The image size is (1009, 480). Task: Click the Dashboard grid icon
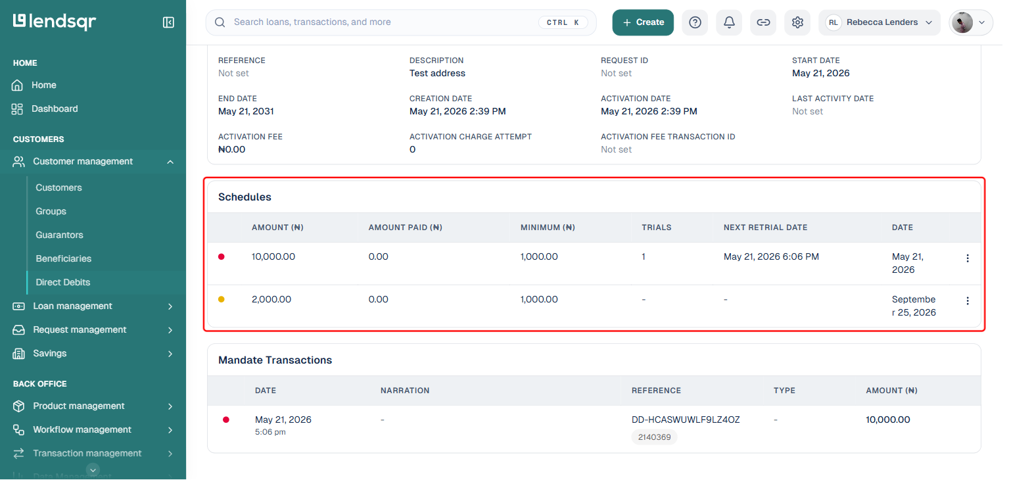click(18, 108)
